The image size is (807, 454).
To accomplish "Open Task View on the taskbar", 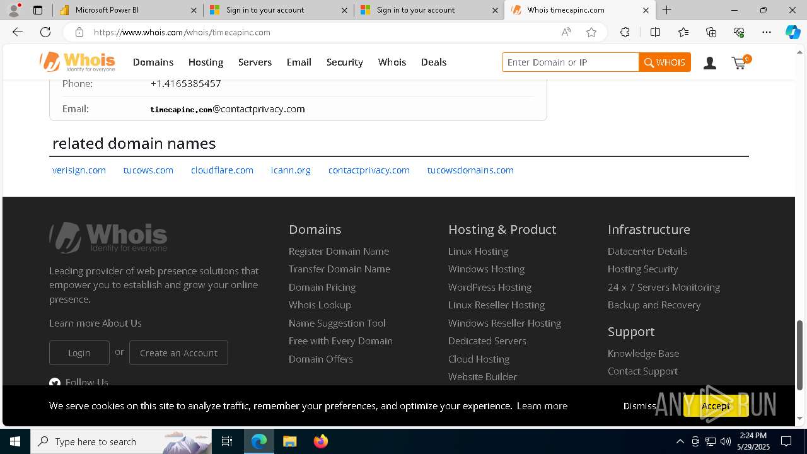I will coord(227,441).
